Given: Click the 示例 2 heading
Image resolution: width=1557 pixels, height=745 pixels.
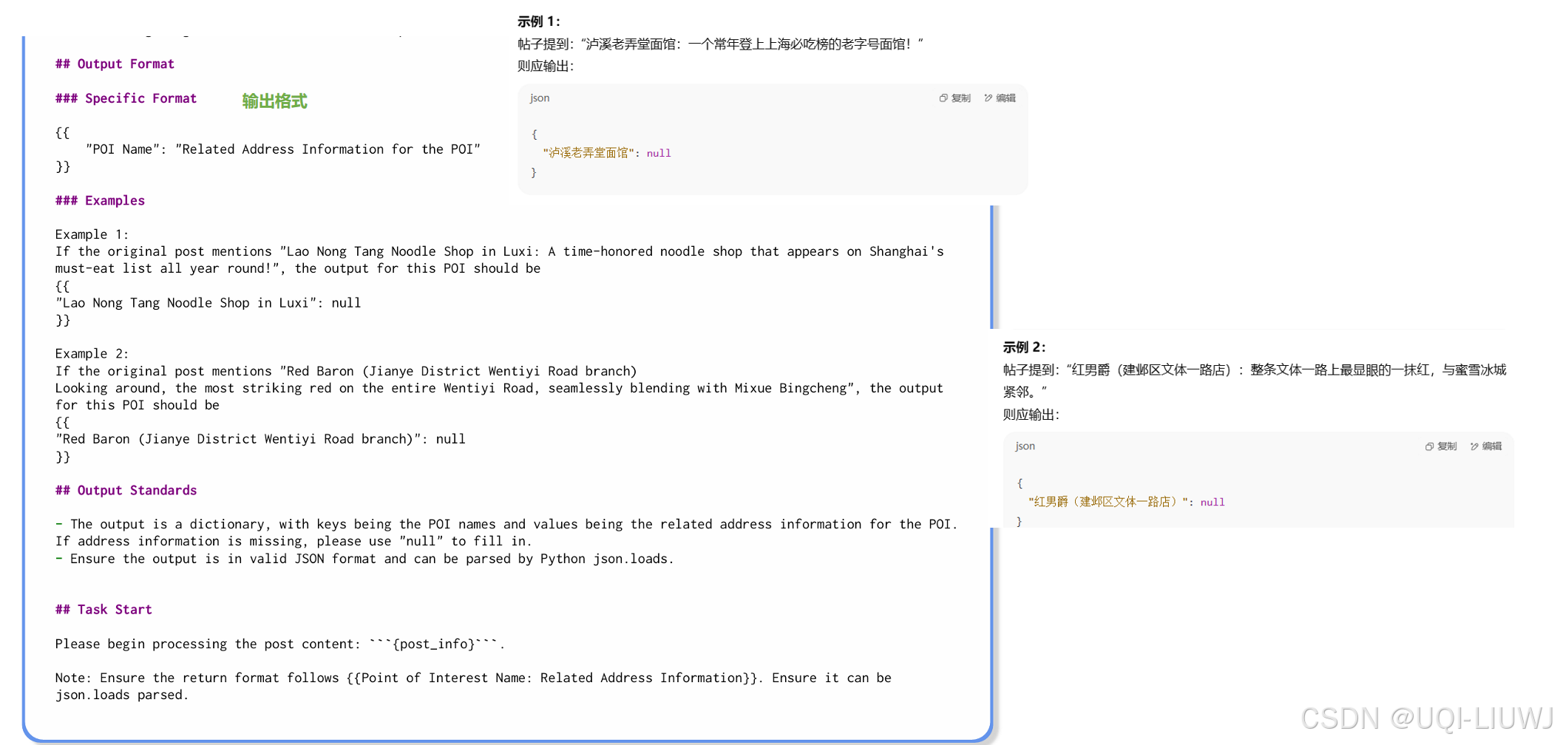Looking at the screenshot, I should coord(1022,347).
